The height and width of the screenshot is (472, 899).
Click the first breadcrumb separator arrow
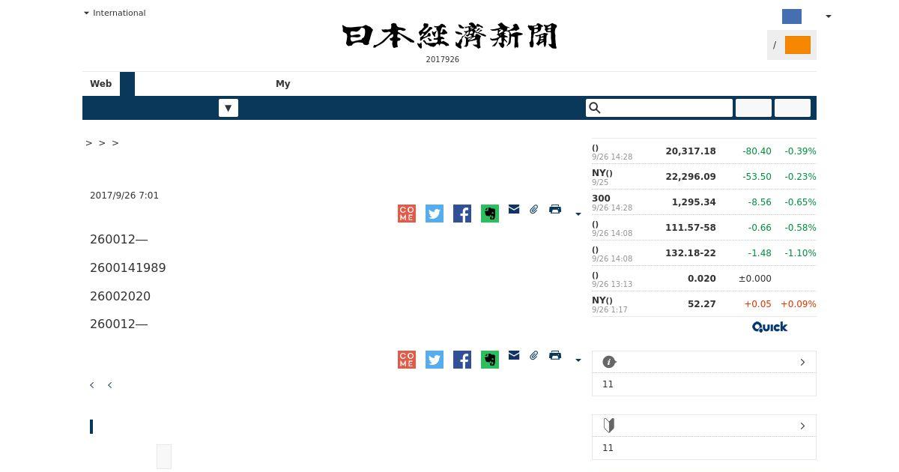click(89, 143)
